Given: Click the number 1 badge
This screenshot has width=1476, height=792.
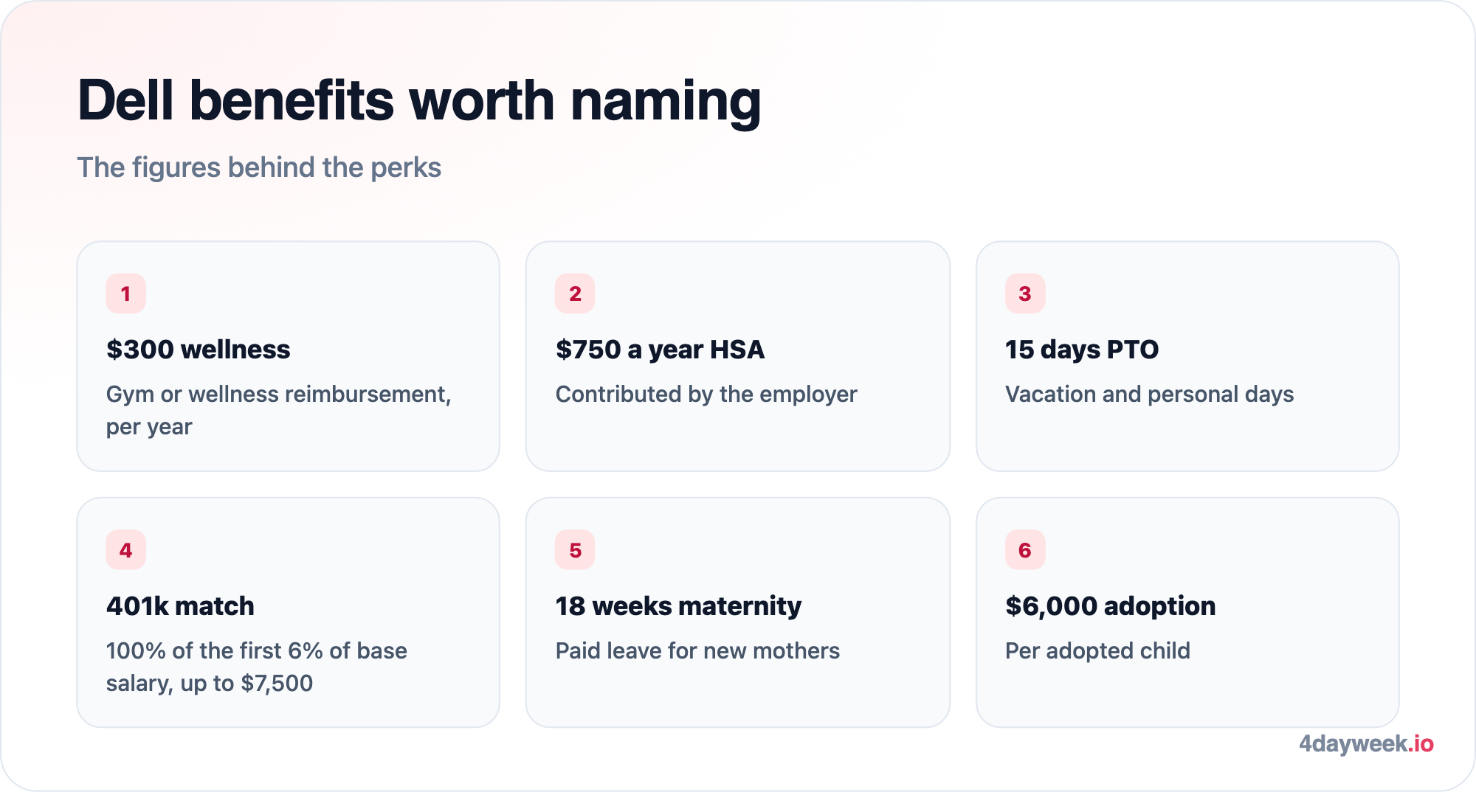Looking at the screenshot, I should tap(125, 293).
